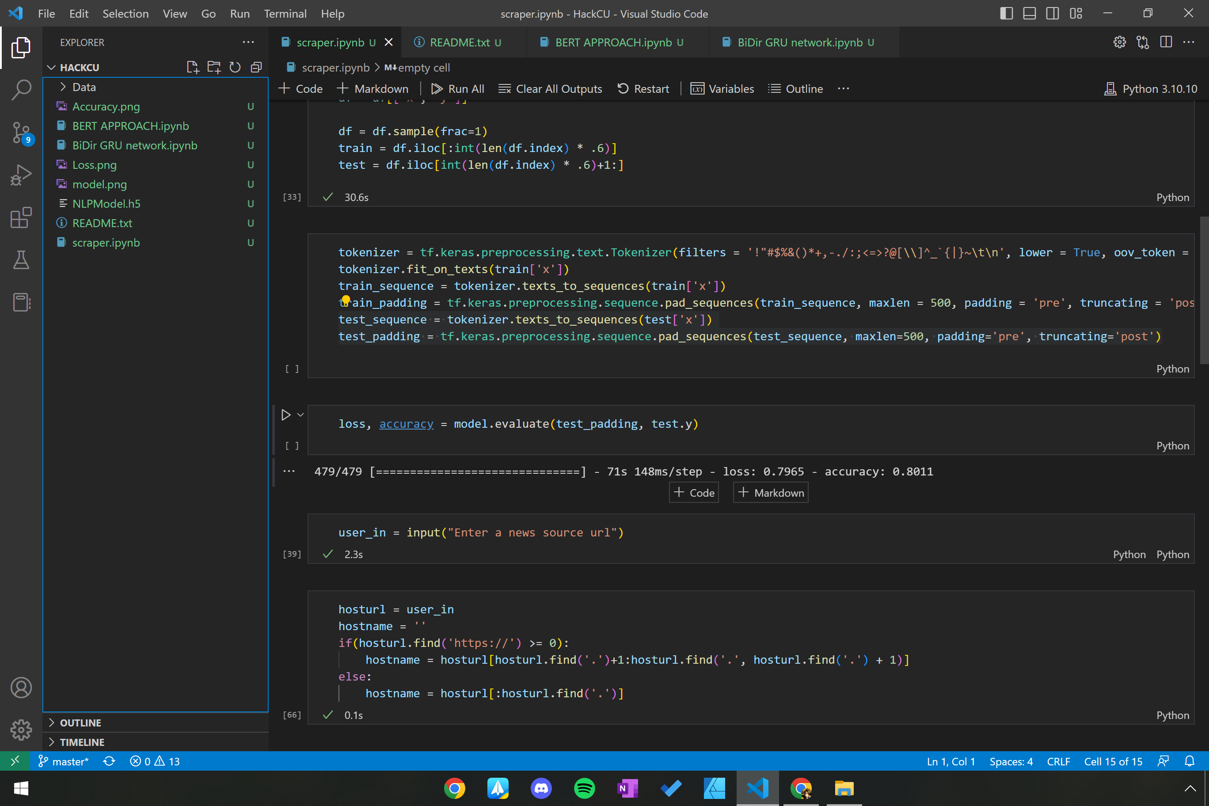This screenshot has height=806, width=1209.
Task: Open scraper.ipynb in explorer tree
Action: pyautogui.click(x=106, y=243)
